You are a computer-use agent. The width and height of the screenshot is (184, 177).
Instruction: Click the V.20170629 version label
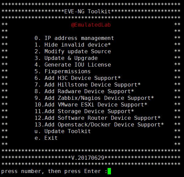click(88, 158)
